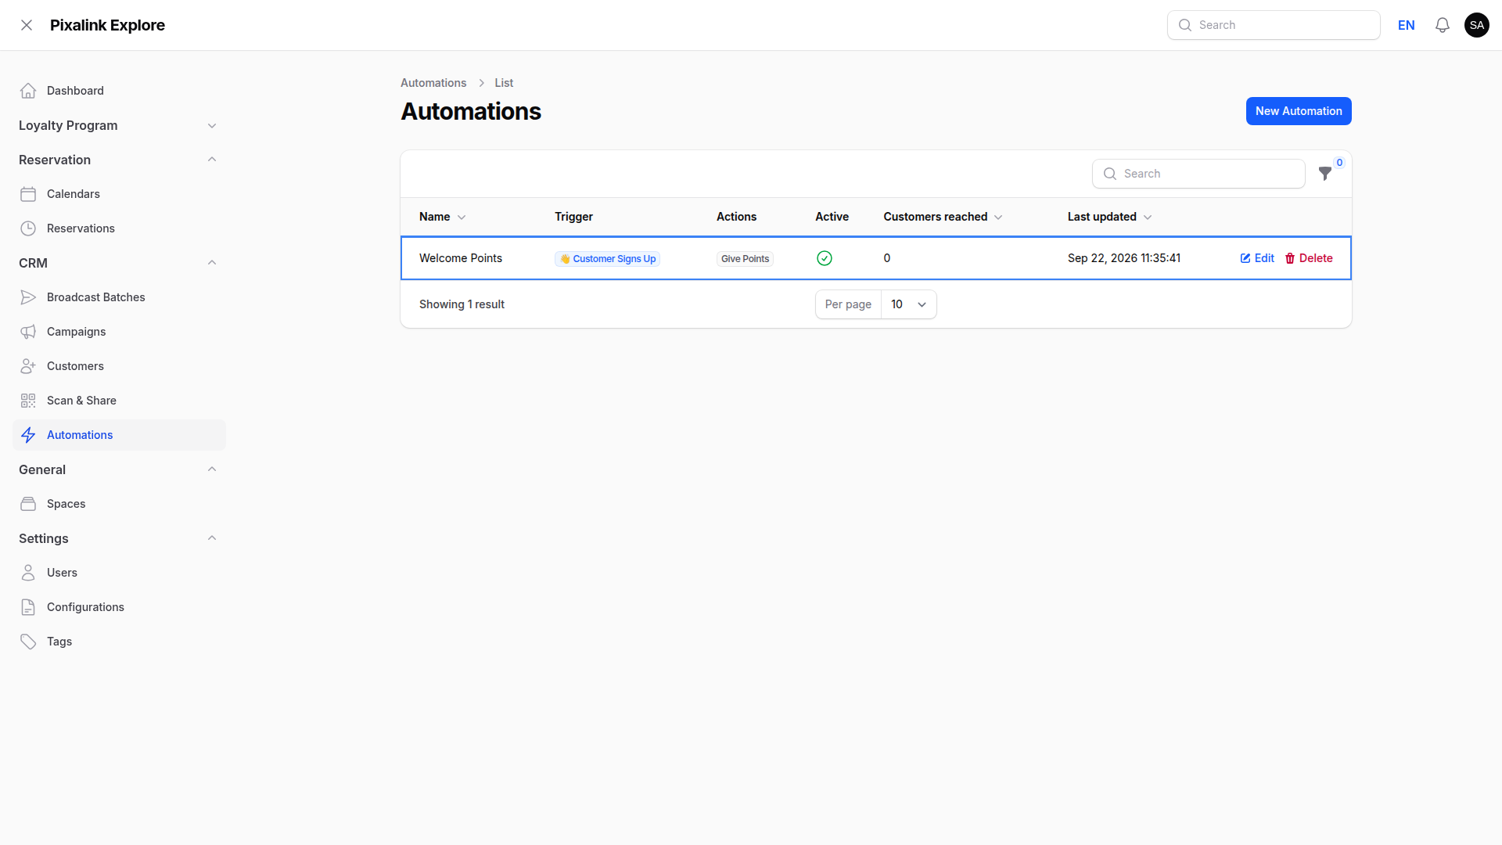Sort by Last updated column
This screenshot has width=1502, height=845.
tap(1109, 217)
